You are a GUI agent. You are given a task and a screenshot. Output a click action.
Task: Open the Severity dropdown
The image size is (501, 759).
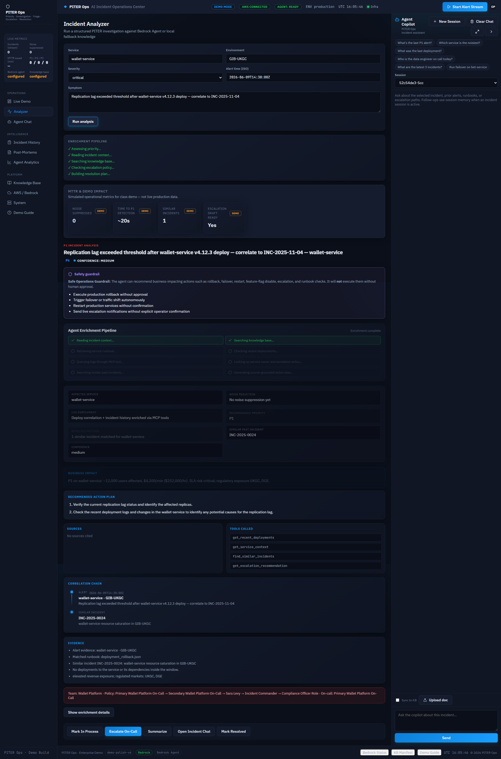tap(145, 78)
